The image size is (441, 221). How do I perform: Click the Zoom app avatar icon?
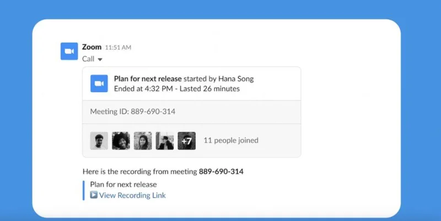tap(69, 51)
